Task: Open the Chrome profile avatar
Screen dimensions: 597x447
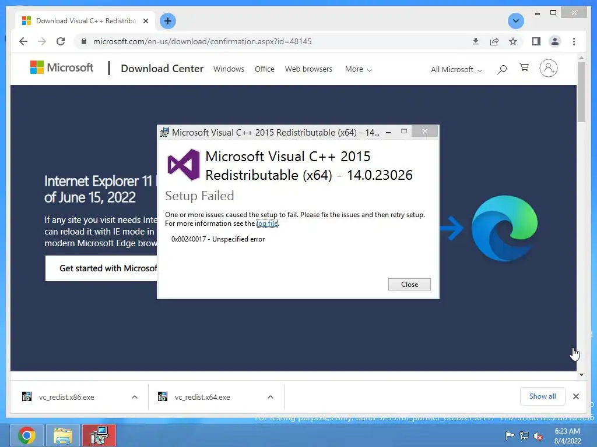Action: [555, 41]
